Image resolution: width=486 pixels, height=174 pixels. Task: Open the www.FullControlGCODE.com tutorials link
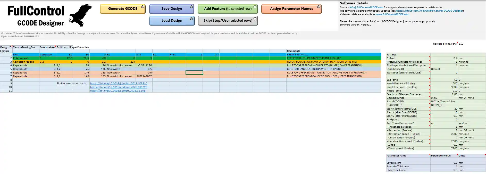(x=393, y=14)
